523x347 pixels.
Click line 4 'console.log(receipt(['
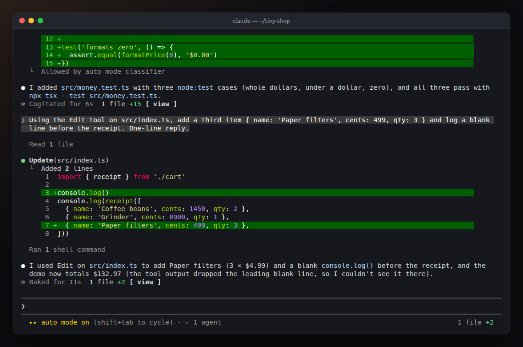93,201
